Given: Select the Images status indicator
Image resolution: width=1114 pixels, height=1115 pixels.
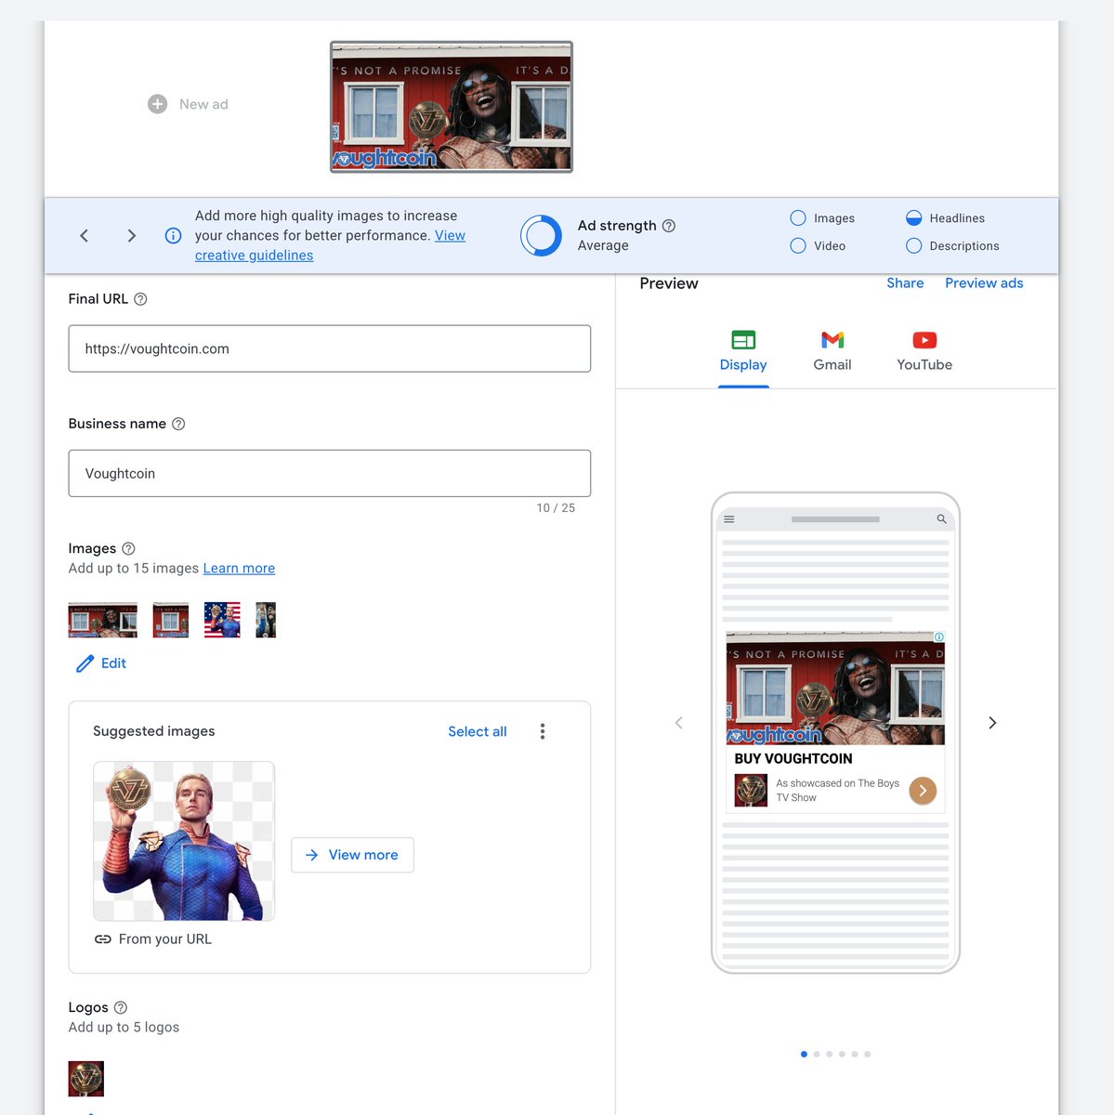Looking at the screenshot, I should 798,218.
